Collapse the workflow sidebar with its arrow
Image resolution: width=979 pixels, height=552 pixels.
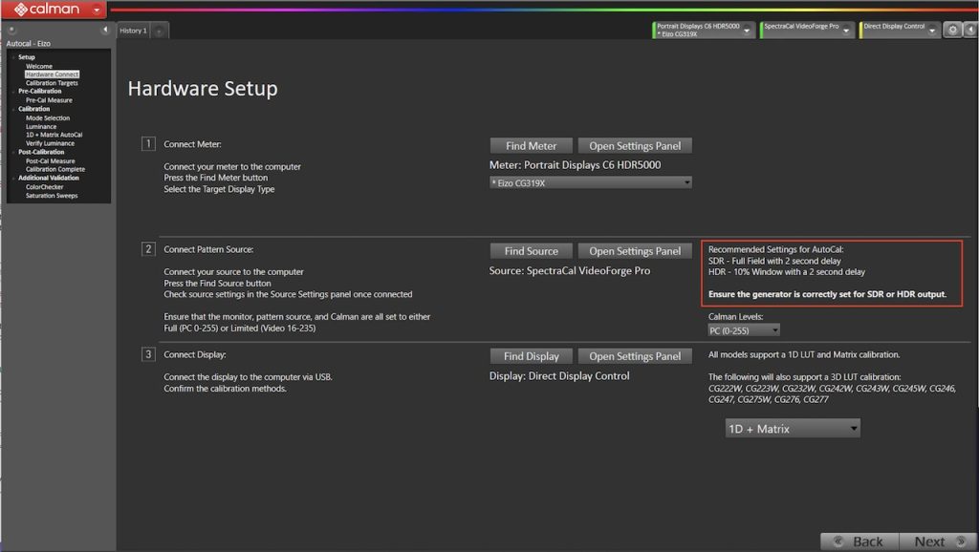(x=105, y=30)
